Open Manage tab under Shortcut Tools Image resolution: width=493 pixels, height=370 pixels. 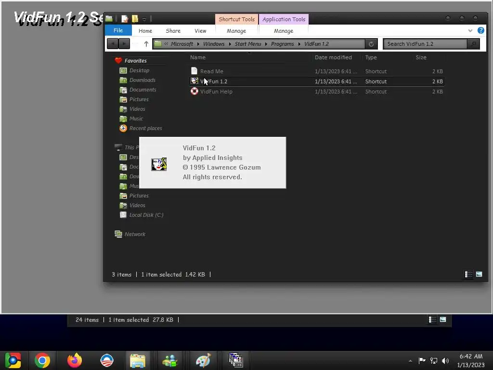(x=236, y=31)
